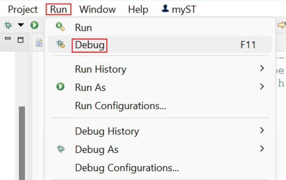Click the green Run As icon in the menu
The width and height of the screenshot is (286, 180).
(60, 87)
